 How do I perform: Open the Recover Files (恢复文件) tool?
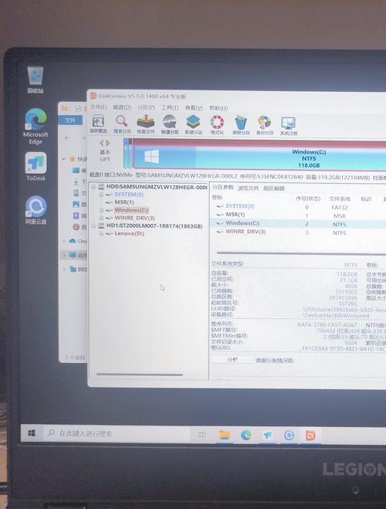tap(146, 124)
